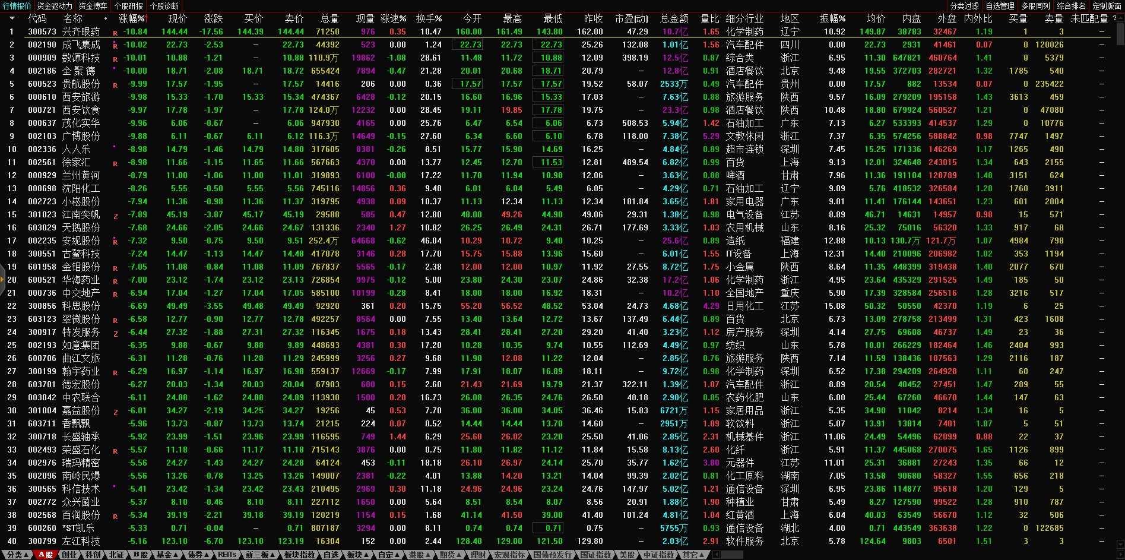Select the 创业 market tab

(69, 555)
